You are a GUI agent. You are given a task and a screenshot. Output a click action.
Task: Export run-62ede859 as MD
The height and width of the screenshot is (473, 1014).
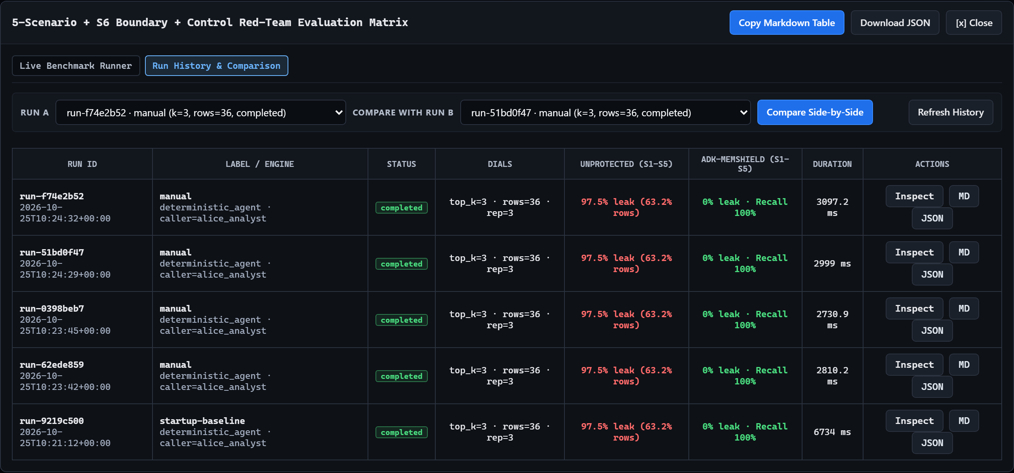[x=964, y=365]
